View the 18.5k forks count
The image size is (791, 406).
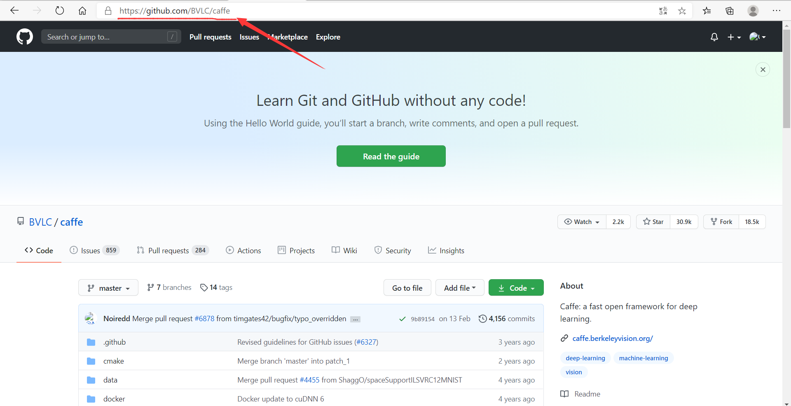(752, 222)
